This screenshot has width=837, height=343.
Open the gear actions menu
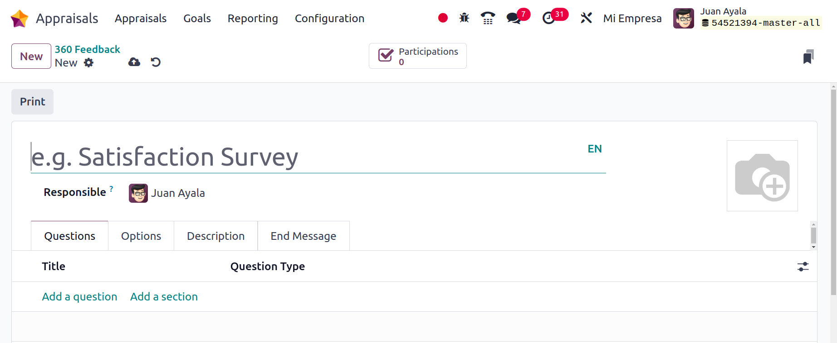(x=89, y=63)
